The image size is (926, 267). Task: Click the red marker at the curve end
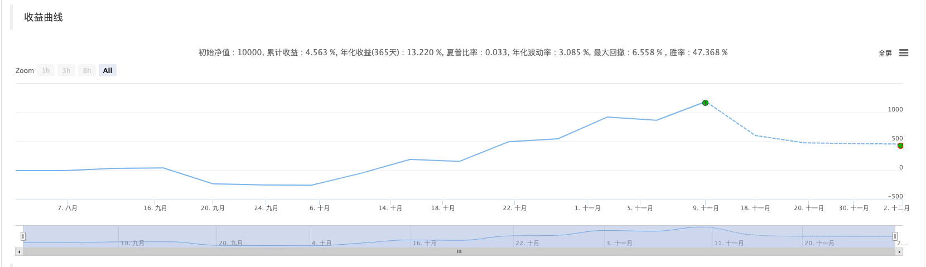coord(900,145)
